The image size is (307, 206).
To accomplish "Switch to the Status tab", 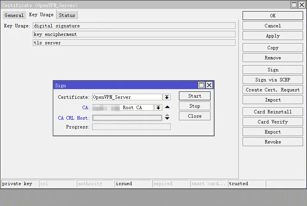I will click(x=67, y=15).
